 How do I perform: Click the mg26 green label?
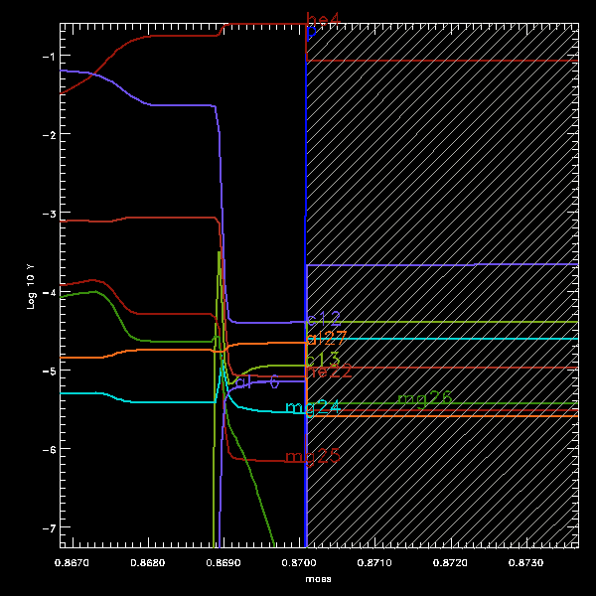424,398
